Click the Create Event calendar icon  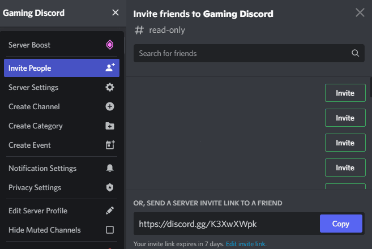[110, 145]
